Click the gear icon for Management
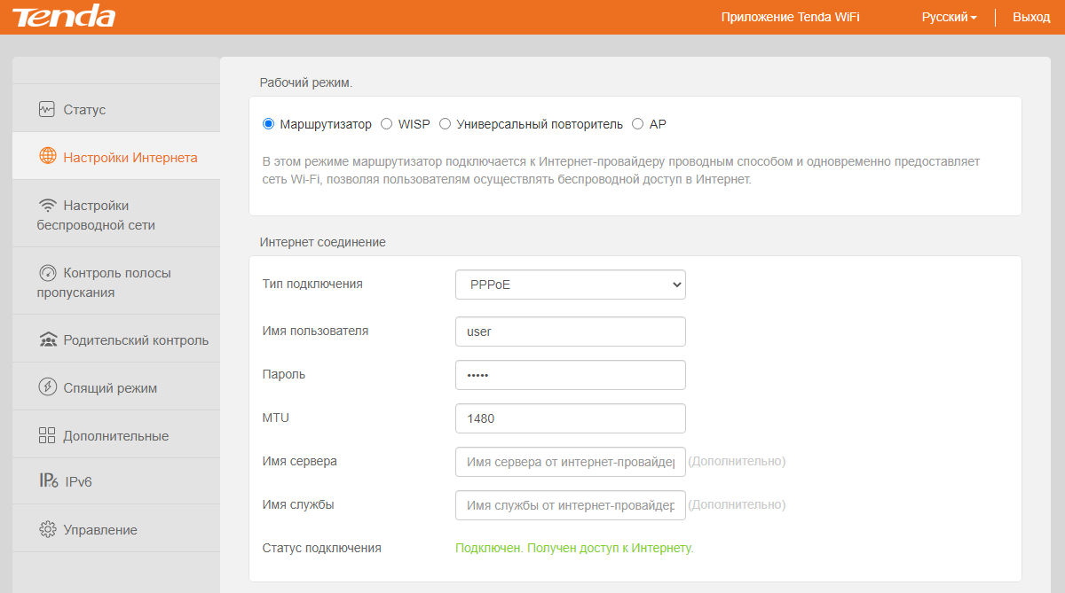Image resolution: width=1065 pixels, height=593 pixels. pos(48,529)
